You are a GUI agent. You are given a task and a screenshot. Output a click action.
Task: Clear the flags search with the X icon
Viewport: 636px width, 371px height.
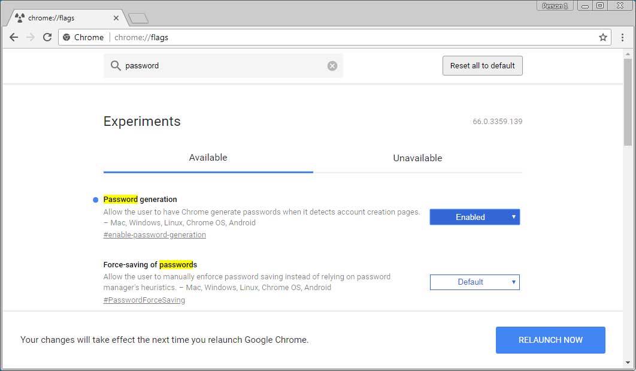click(332, 66)
